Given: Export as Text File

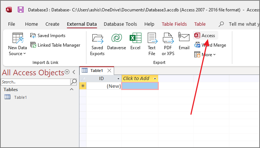Looking at the screenshot, I should (x=152, y=44).
